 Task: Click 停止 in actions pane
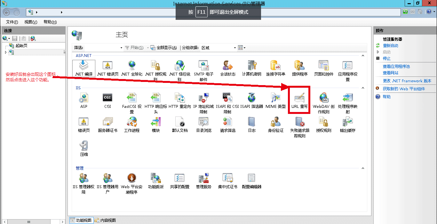pos(387,59)
